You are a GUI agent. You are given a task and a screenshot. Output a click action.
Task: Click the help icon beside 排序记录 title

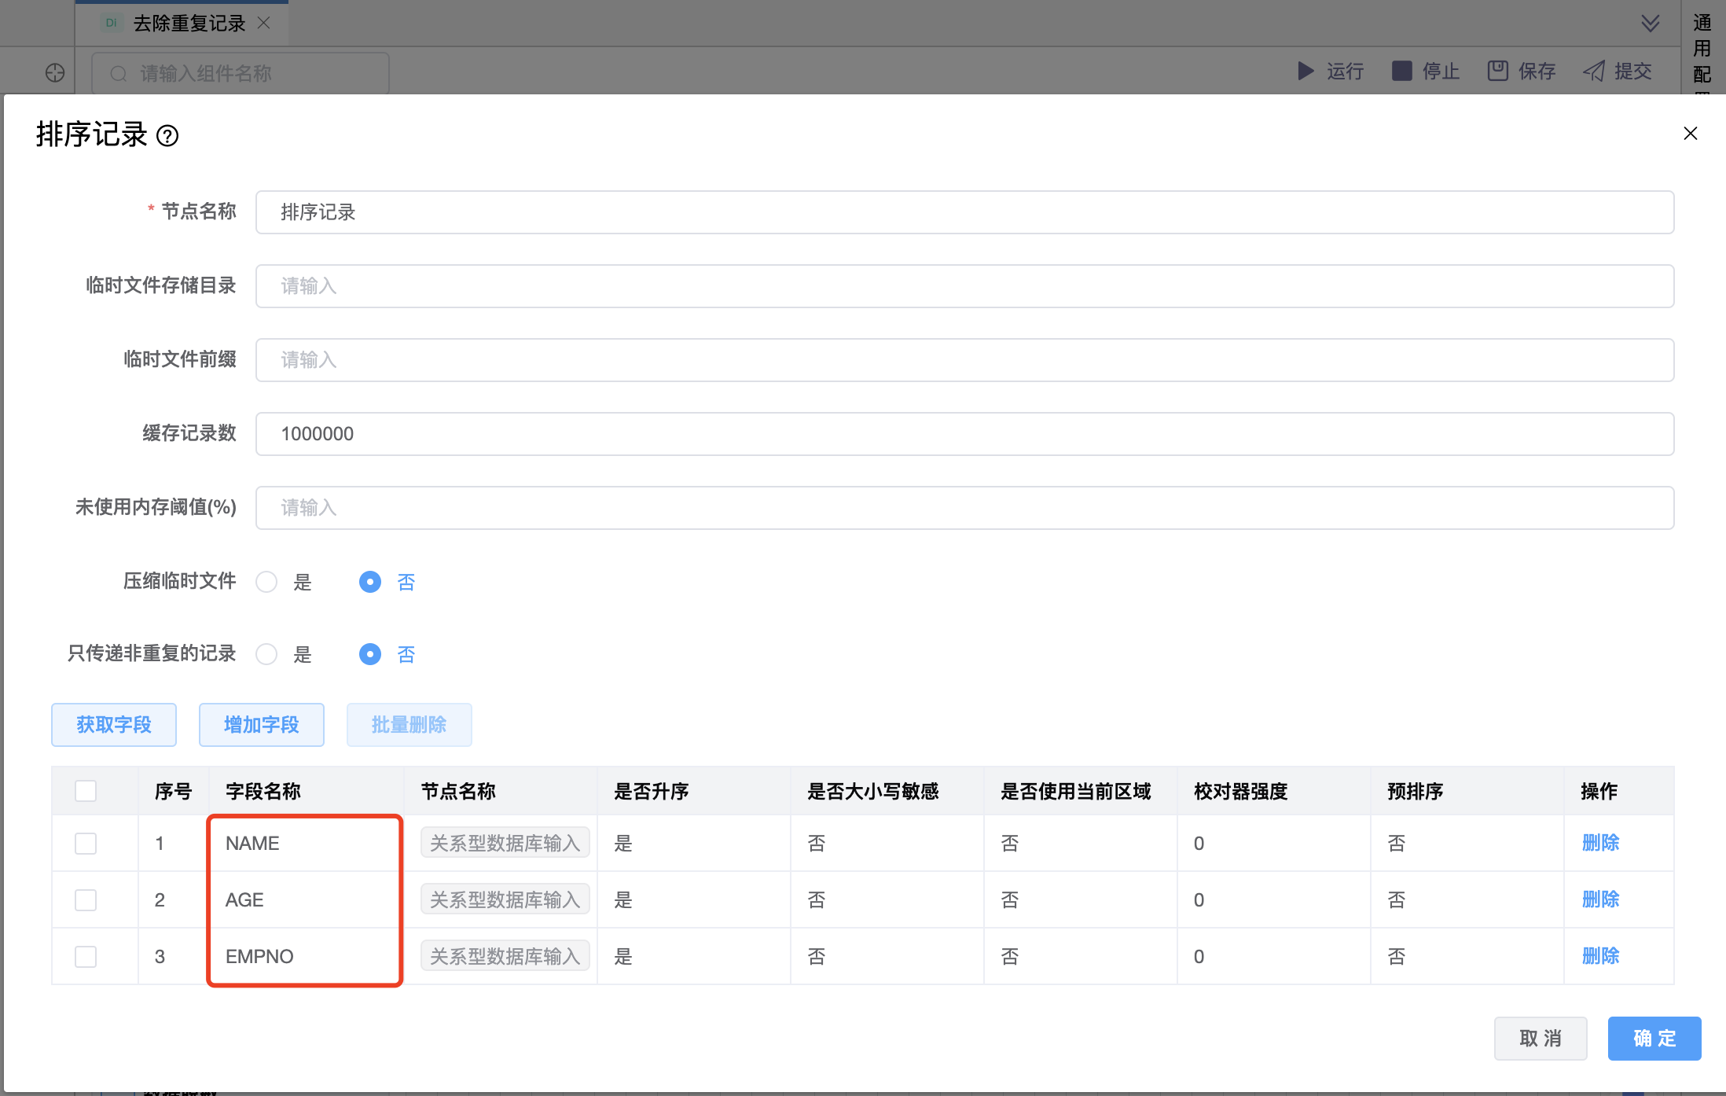pos(167,136)
